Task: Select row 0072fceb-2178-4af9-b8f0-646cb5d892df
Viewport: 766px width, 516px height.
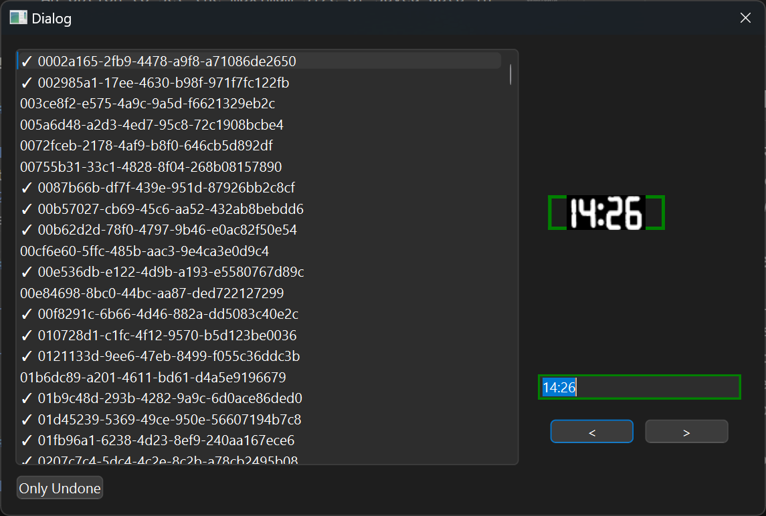Action: tap(260, 146)
